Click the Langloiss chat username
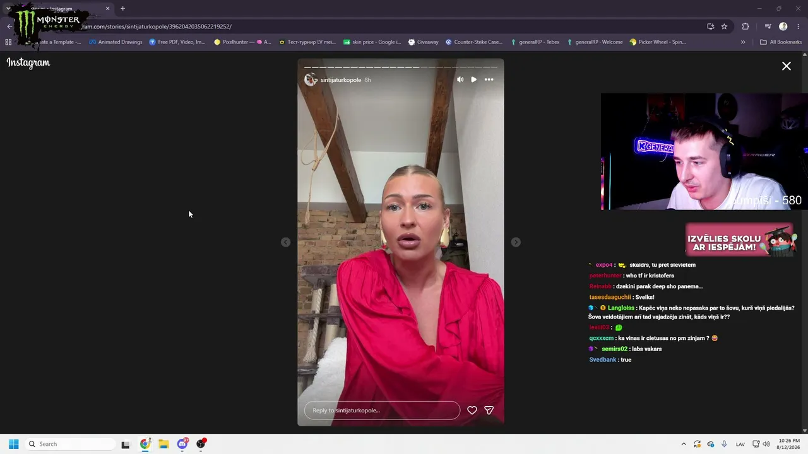 click(621, 308)
